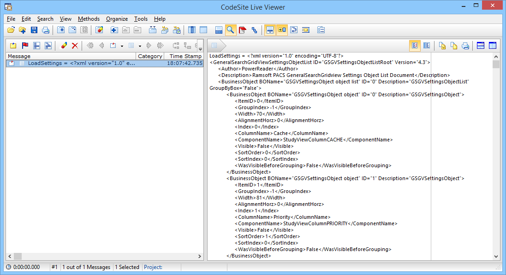Screen dimensions: 506x275
Task: Expand the message toolbar overflow chevron
Action: click(200, 46)
